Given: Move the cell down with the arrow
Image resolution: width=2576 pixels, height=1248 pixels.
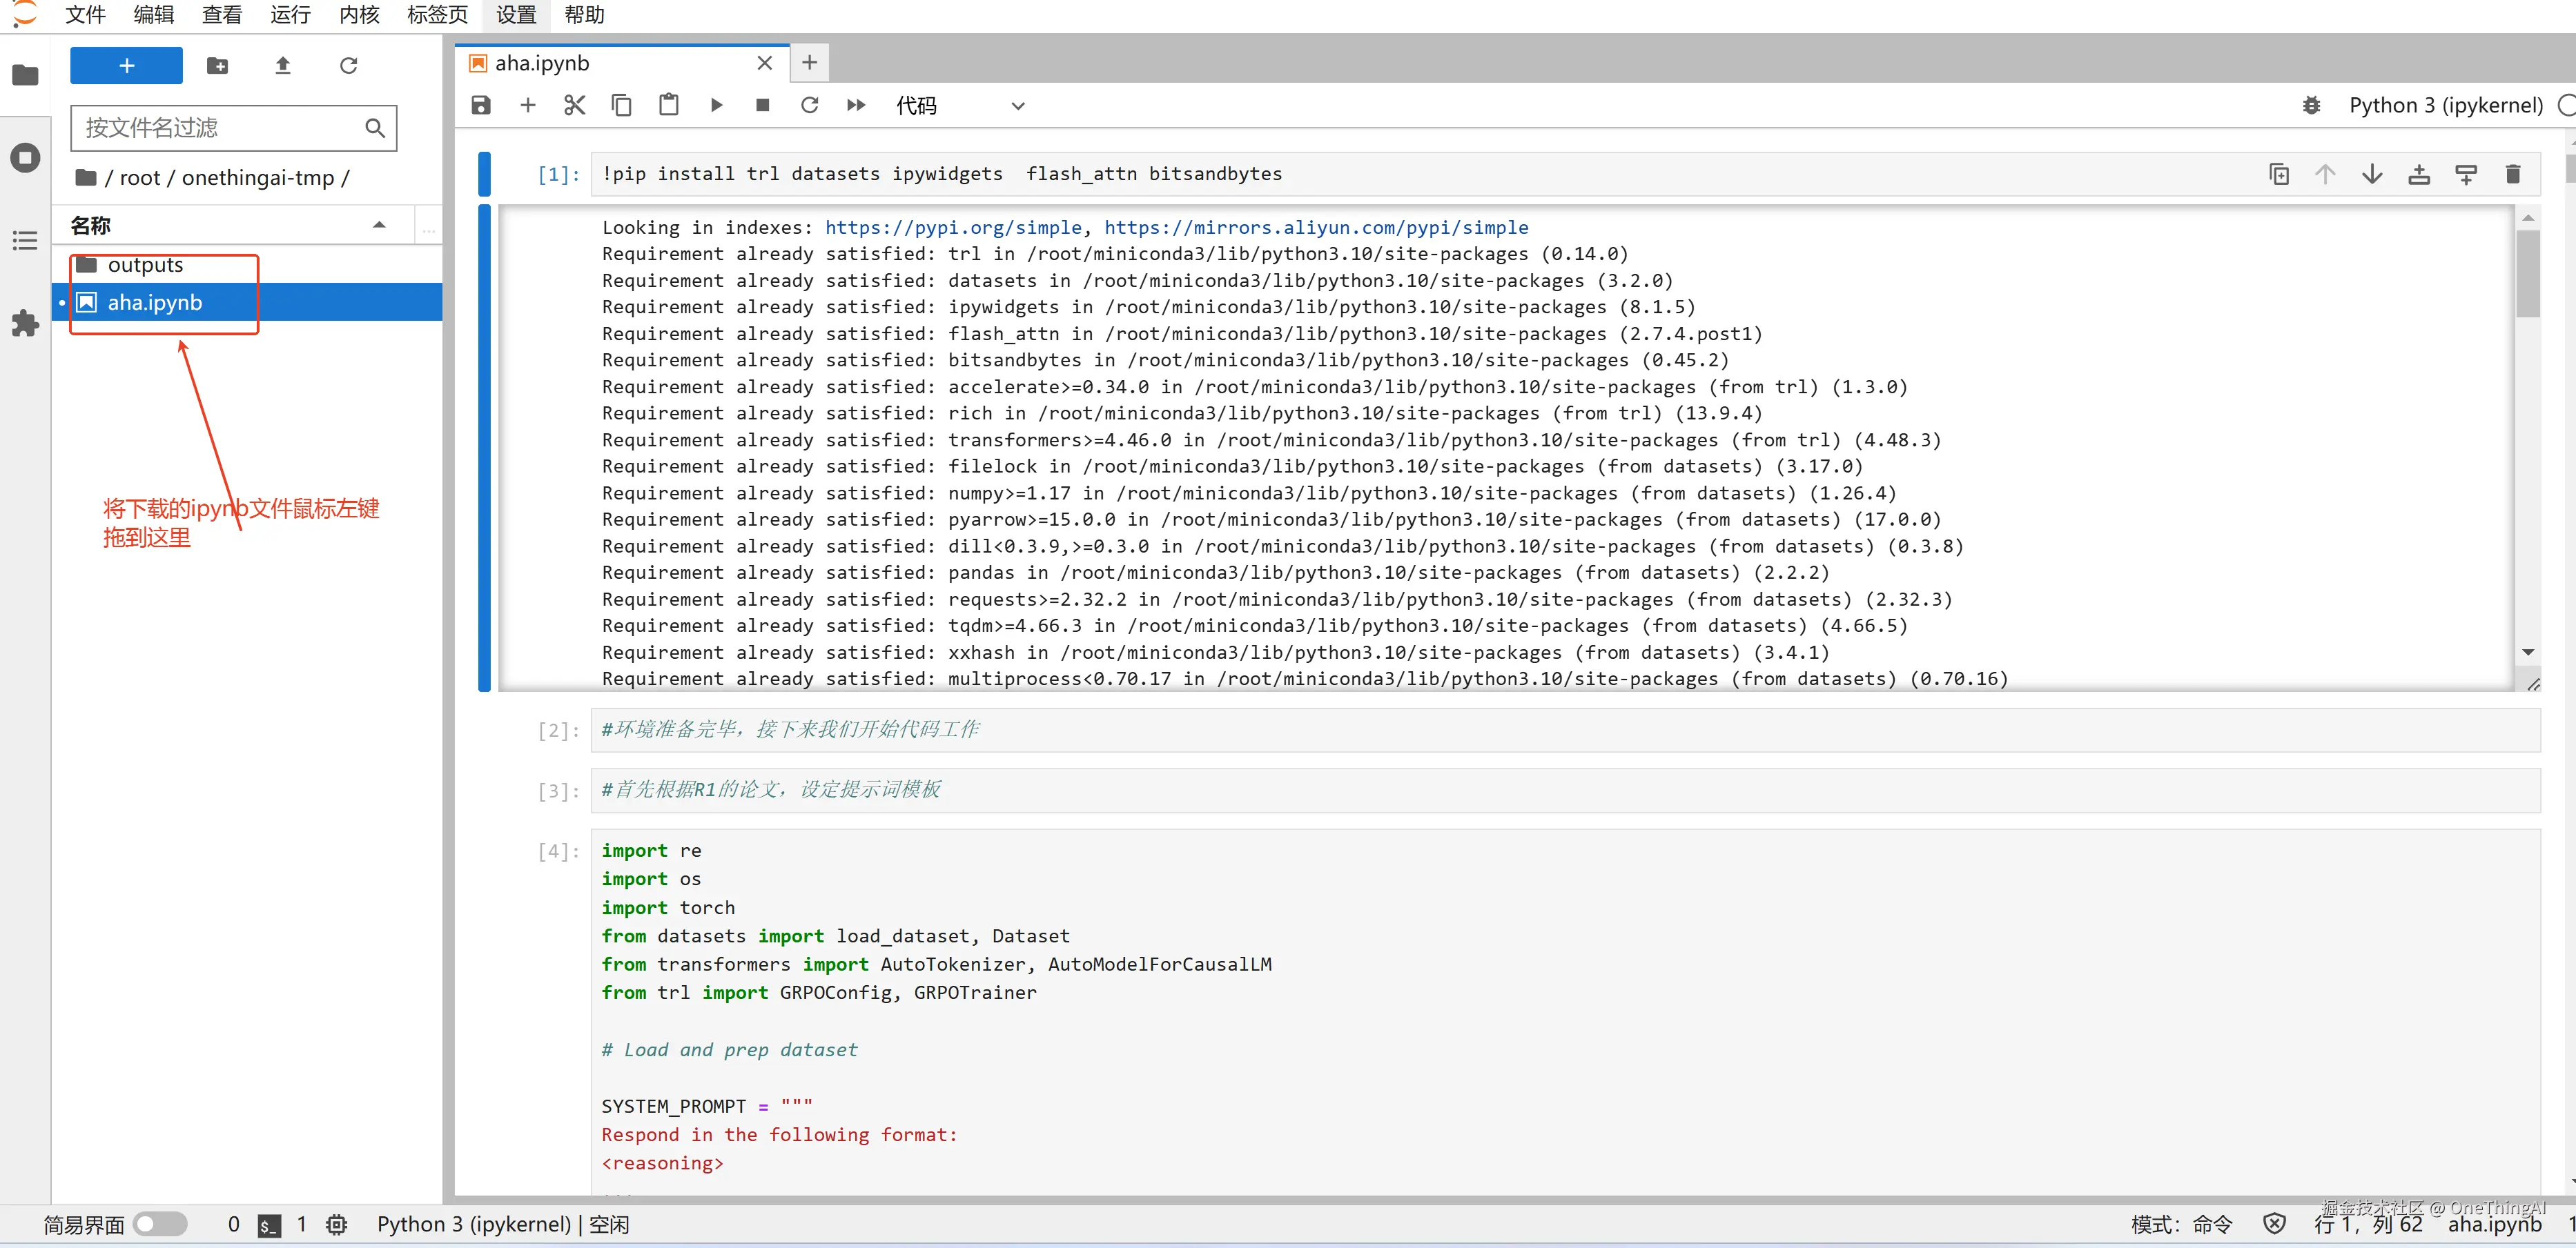Looking at the screenshot, I should point(2372,175).
